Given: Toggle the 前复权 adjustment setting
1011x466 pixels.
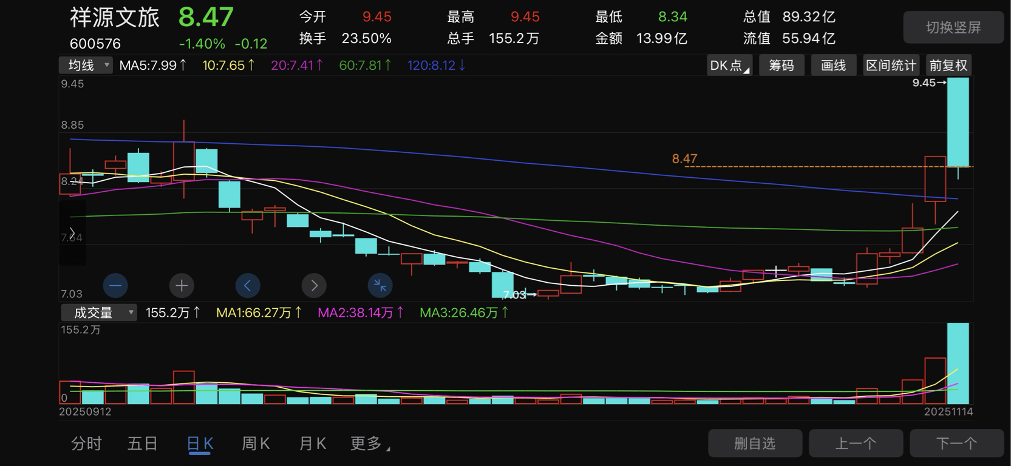Looking at the screenshot, I should coord(948,66).
